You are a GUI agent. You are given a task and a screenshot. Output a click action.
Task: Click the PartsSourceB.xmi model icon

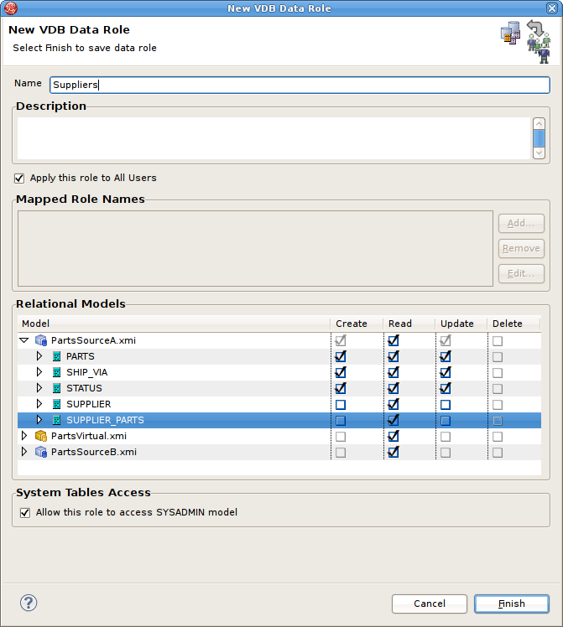pos(41,452)
